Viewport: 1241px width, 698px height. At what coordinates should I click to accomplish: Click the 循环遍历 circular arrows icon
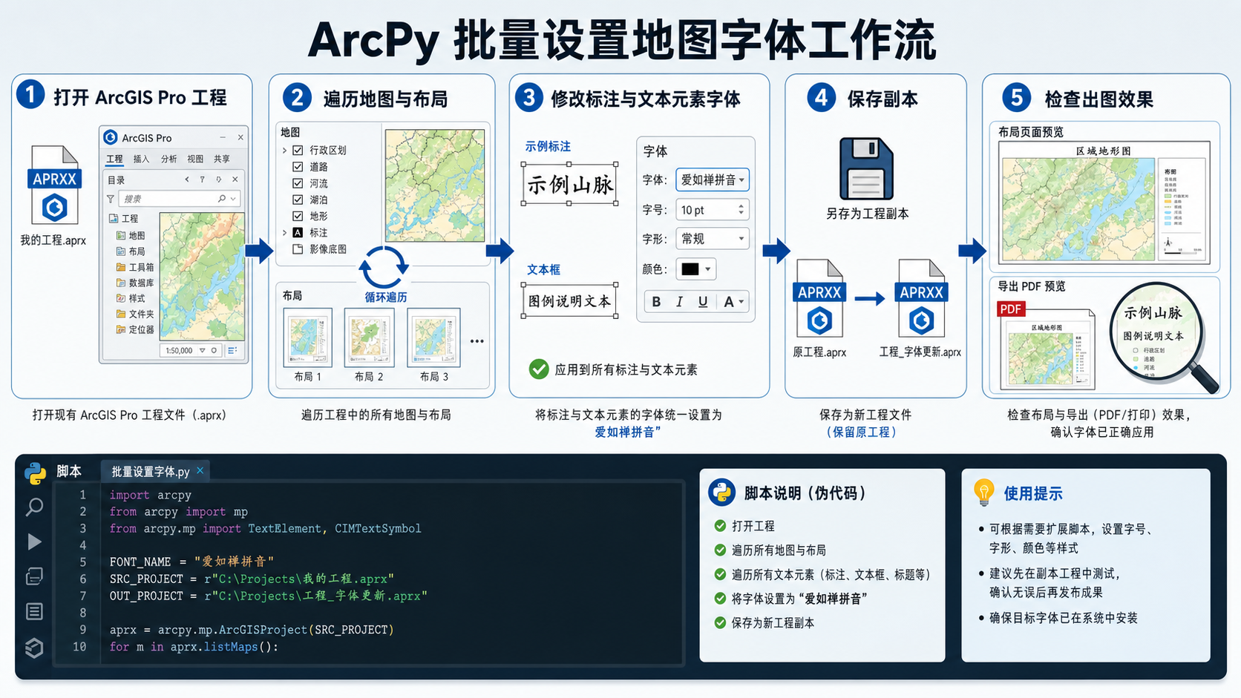click(384, 266)
